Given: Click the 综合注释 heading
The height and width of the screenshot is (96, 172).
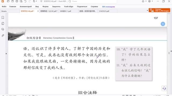Looking at the screenshot, I should tap(88, 93).
